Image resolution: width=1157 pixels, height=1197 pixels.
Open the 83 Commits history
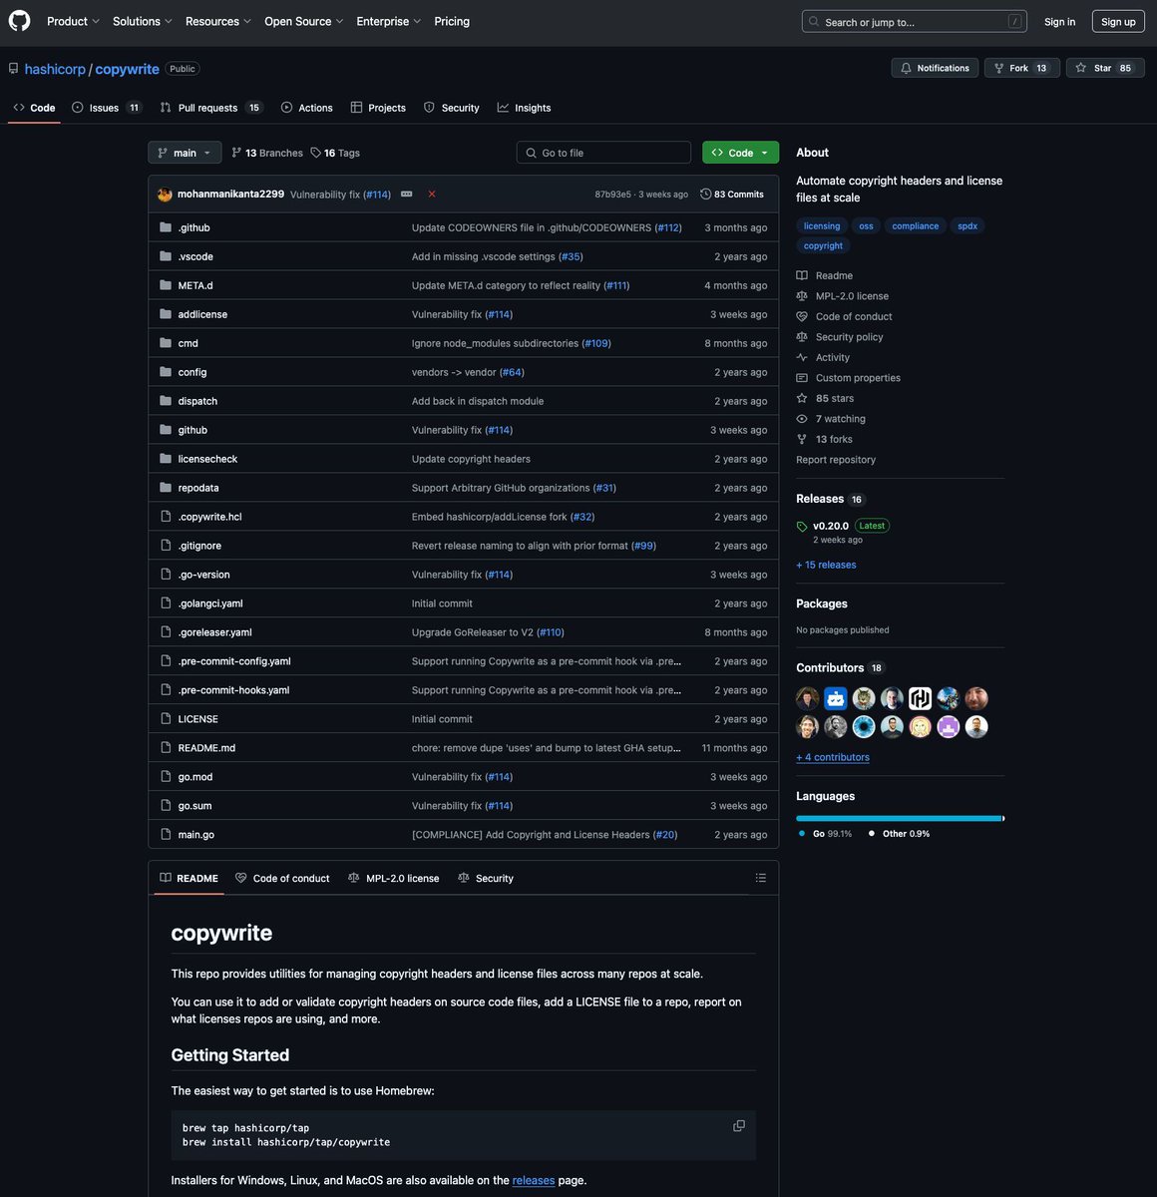[x=732, y=195]
